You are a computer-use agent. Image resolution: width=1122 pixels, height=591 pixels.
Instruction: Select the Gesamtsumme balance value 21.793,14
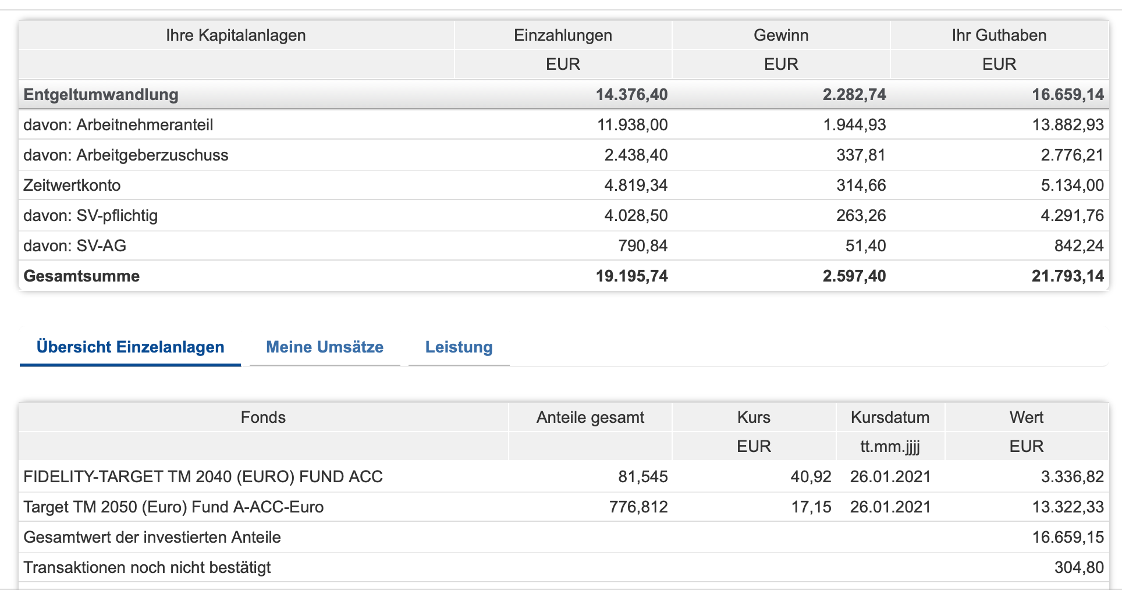[1067, 276]
